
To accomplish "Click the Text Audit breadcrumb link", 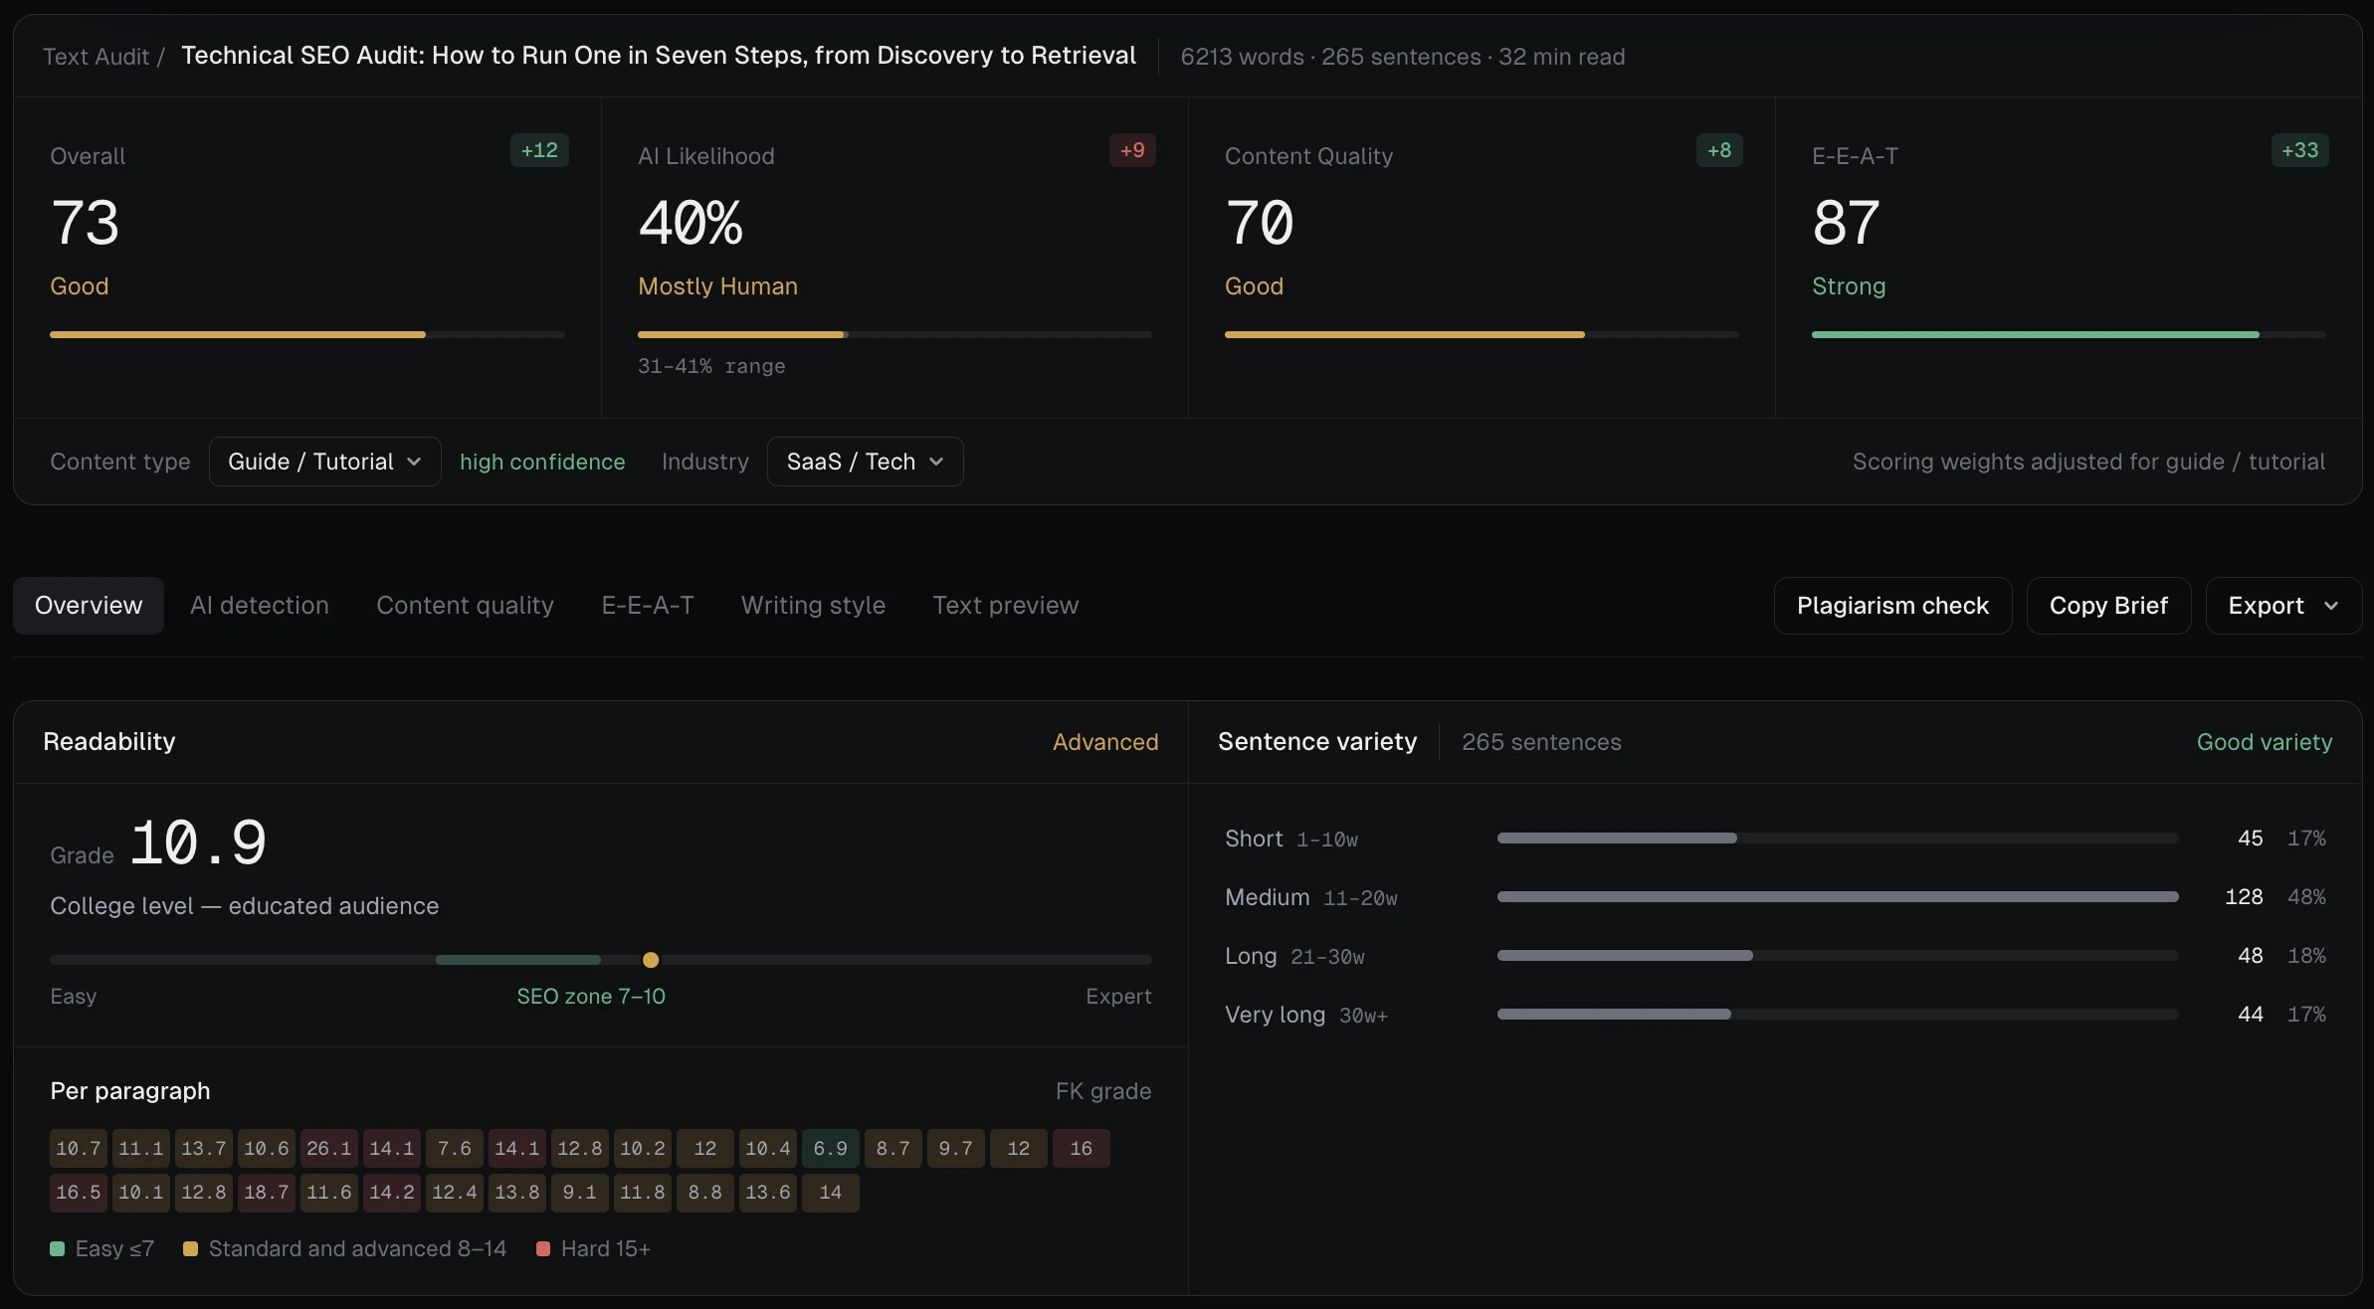I will click(96, 57).
